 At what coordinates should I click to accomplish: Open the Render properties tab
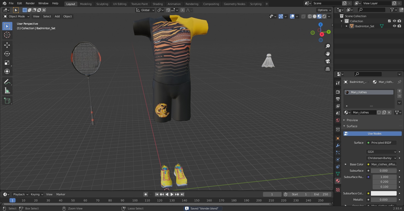[338, 92]
